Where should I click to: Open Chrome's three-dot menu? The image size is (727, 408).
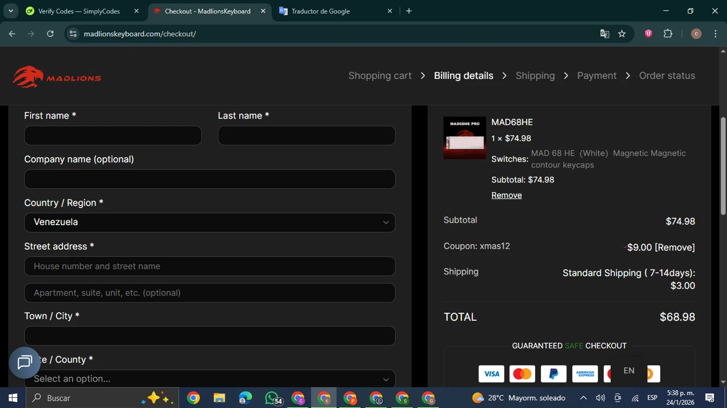(x=715, y=34)
